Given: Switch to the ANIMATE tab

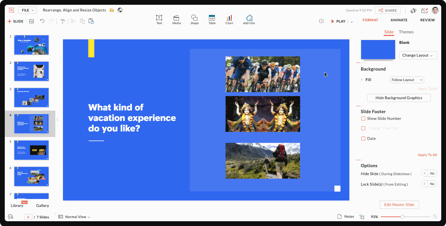Looking at the screenshot, I should tap(399, 20).
